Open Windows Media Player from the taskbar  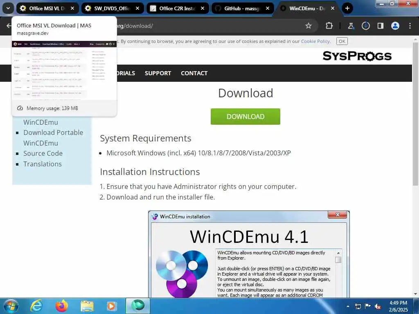[112, 306]
